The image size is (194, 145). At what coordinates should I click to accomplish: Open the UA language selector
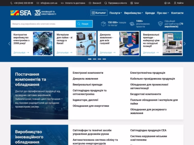[x=167, y=3]
